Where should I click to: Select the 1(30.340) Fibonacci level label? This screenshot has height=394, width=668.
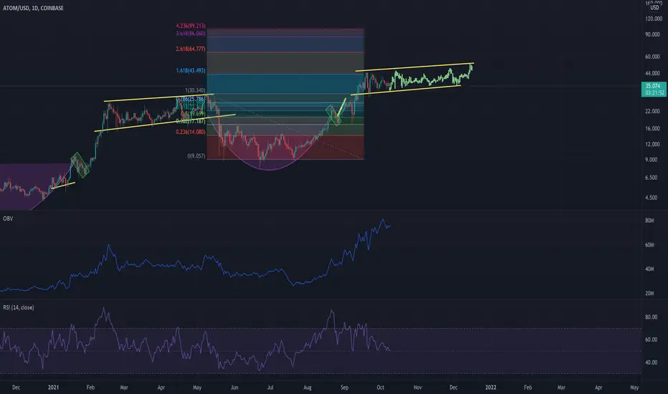click(x=195, y=90)
